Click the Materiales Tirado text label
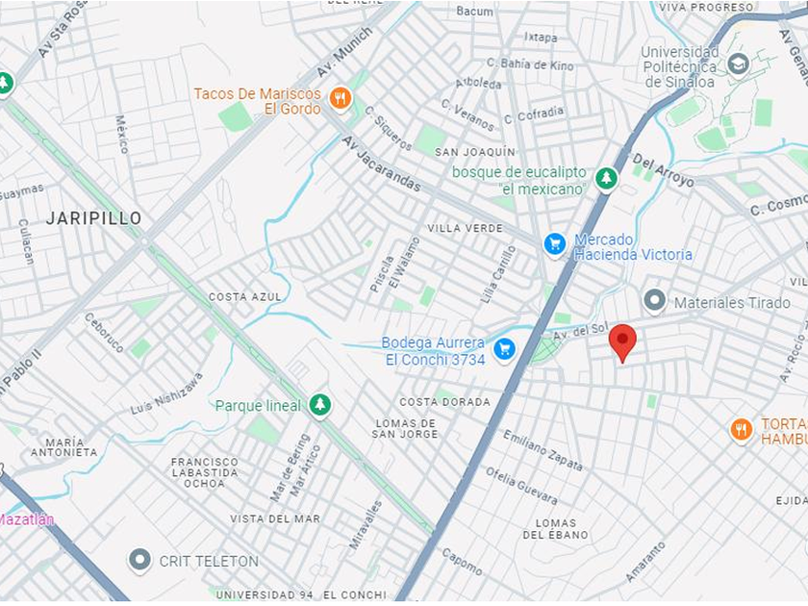808x606 pixels. (x=732, y=302)
